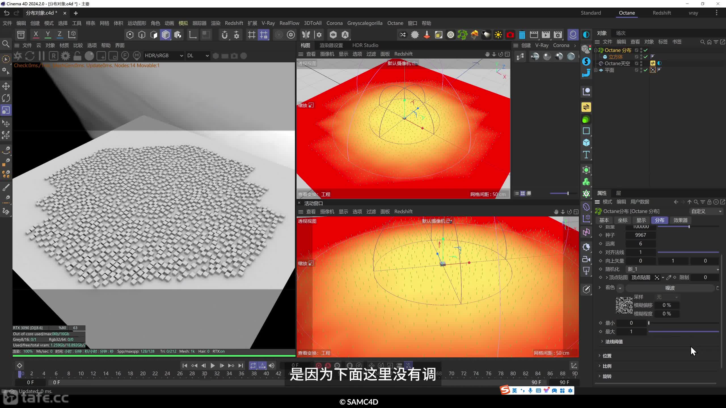Click the 远离 value field showing 6
Image resolution: width=726 pixels, height=408 pixels.
(641, 244)
